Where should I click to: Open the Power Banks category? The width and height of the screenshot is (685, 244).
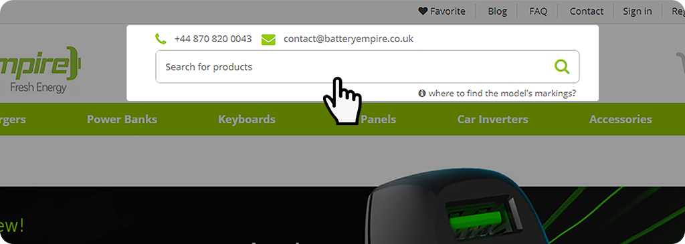[x=122, y=119]
